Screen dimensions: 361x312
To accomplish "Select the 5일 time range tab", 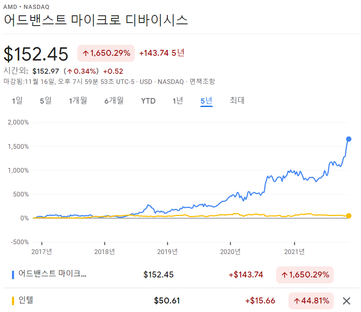I will (x=46, y=101).
